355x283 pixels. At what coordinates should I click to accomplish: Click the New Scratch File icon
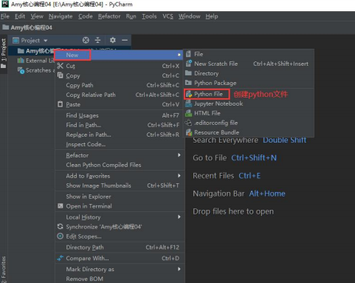[x=188, y=64]
